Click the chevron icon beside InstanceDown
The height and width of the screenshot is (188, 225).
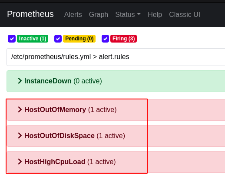[x=20, y=81]
